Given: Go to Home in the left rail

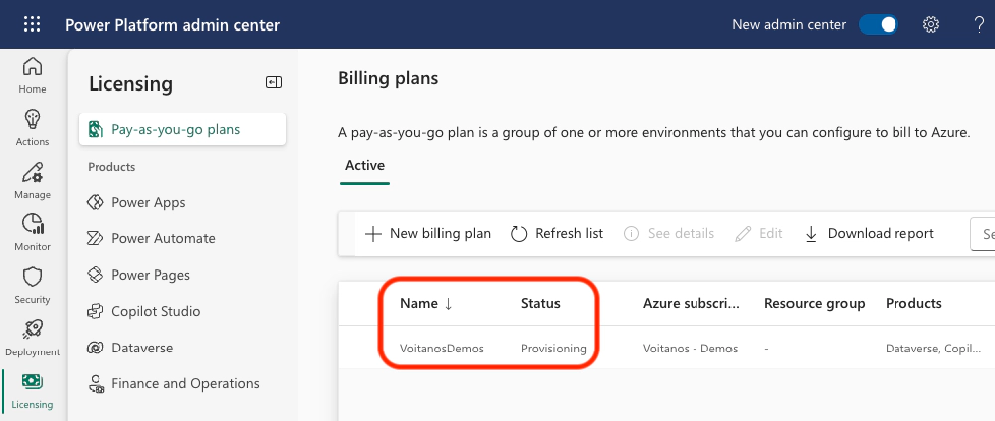Looking at the screenshot, I should tap(32, 75).
